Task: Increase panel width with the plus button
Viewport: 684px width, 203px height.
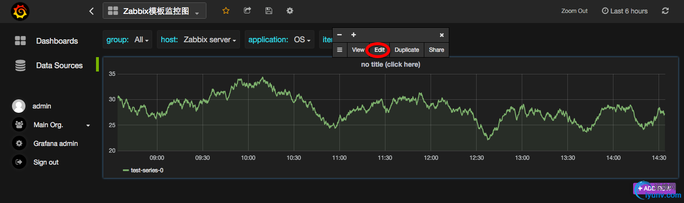Action: tap(354, 35)
